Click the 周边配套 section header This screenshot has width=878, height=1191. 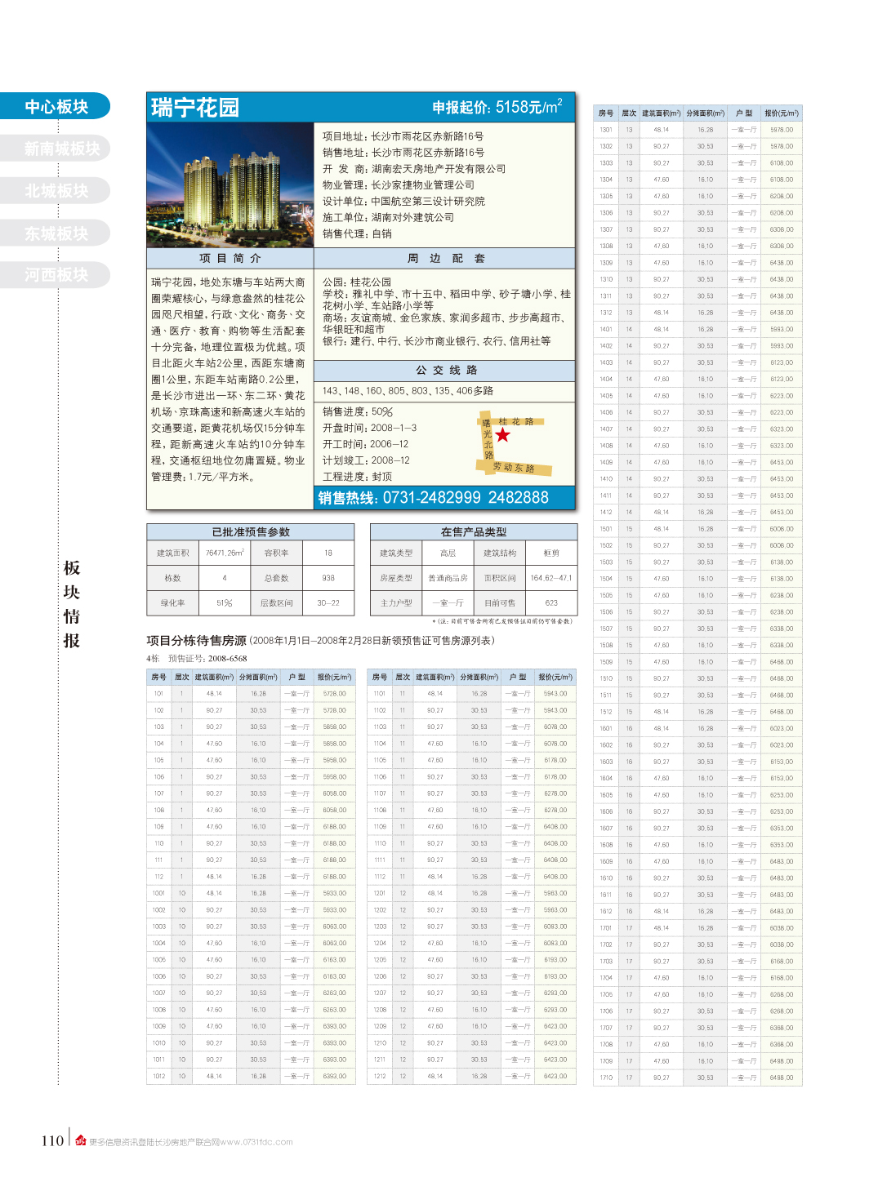point(445,258)
